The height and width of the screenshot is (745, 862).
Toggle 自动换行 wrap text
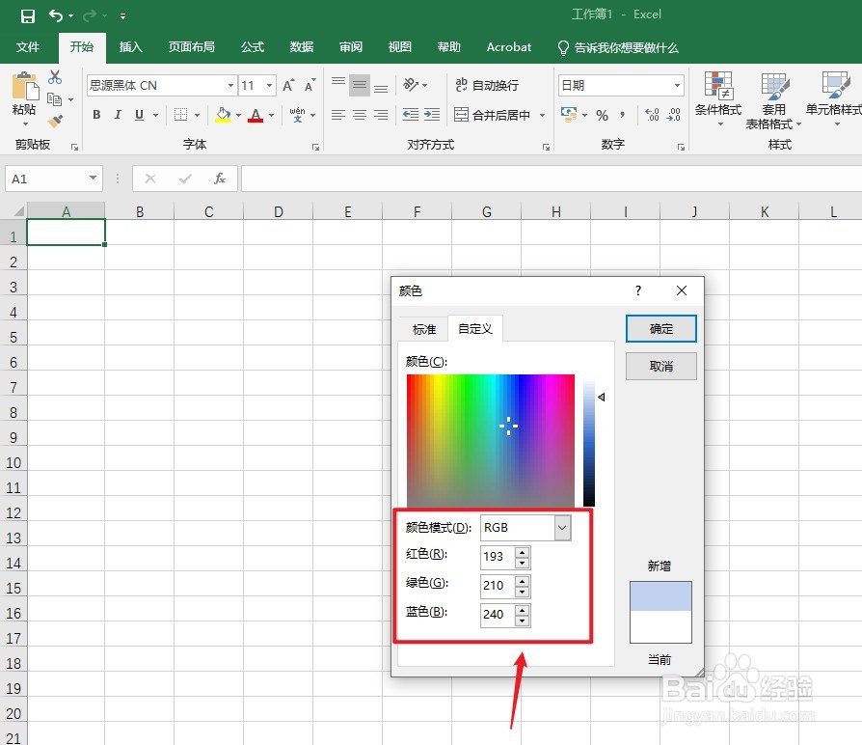pyautogui.click(x=487, y=85)
